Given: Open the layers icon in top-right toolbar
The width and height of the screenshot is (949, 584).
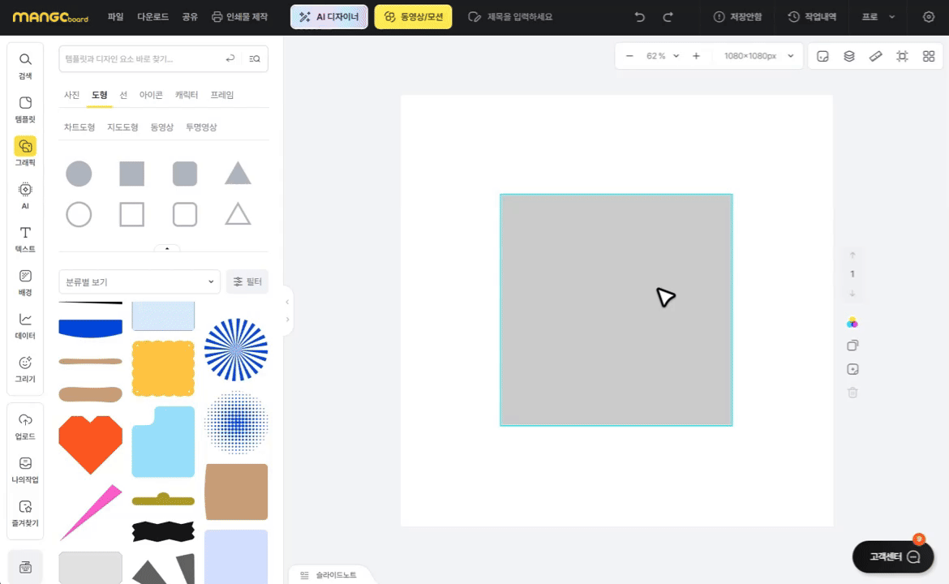Looking at the screenshot, I should pos(849,56).
